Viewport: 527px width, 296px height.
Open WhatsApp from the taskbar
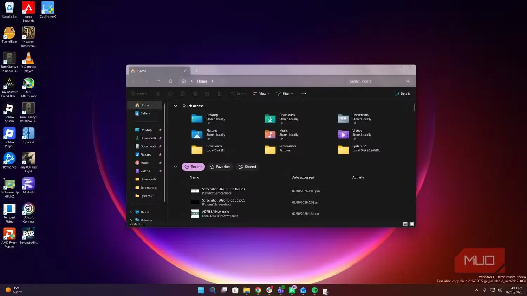292,290
